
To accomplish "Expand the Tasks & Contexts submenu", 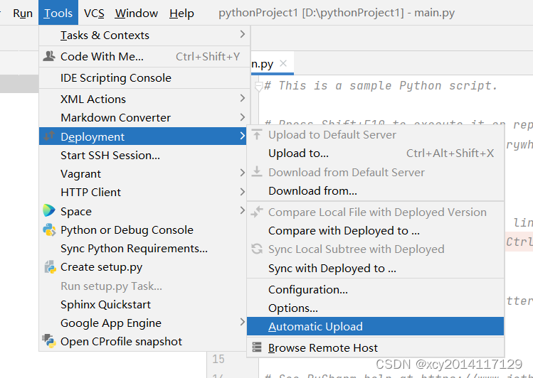I will point(242,35).
